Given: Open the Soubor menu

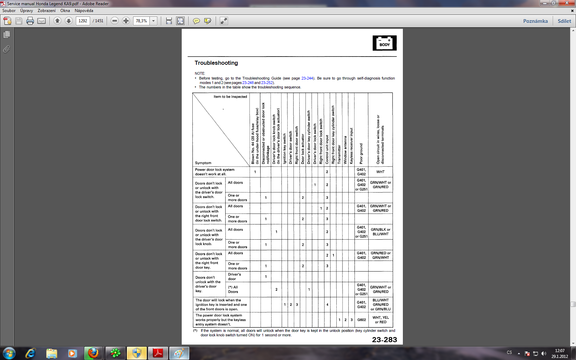Looking at the screenshot, I should 9,11.
